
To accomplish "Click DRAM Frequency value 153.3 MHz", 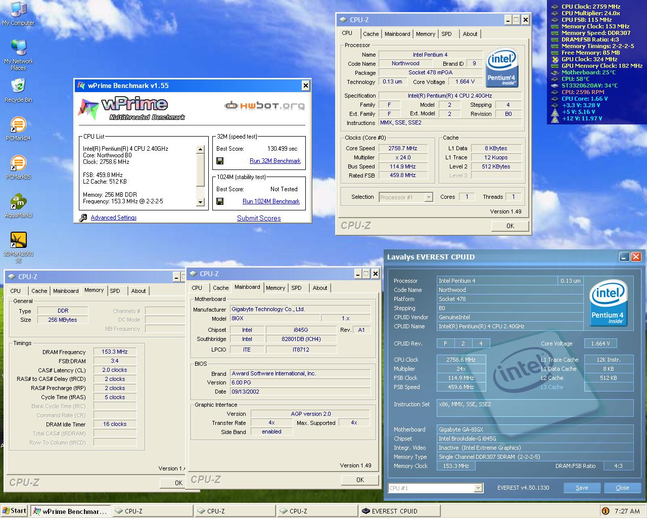I will pyautogui.click(x=115, y=352).
